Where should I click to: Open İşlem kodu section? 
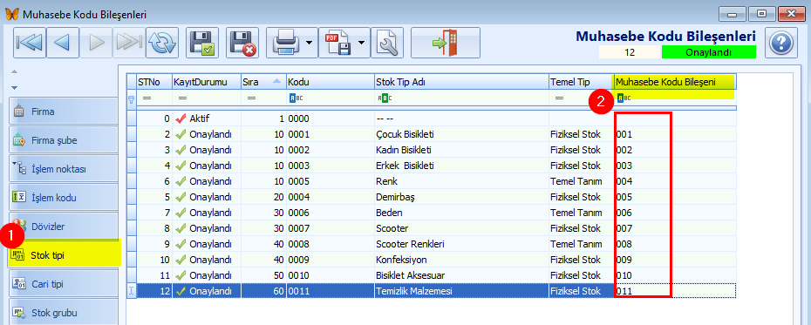click(x=63, y=198)
